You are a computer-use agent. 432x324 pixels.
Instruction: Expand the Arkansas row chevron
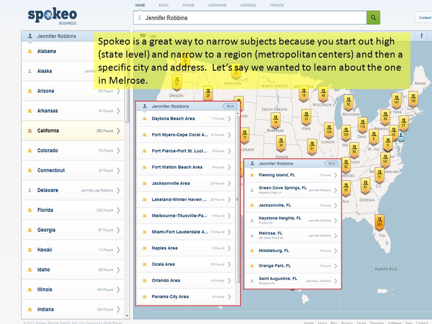118,111
